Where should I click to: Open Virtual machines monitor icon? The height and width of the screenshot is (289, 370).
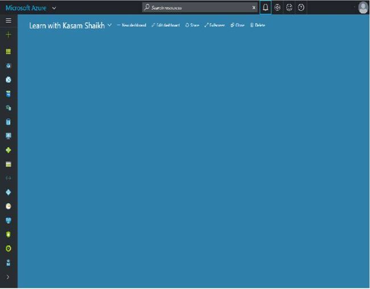(x=9, y=136)
